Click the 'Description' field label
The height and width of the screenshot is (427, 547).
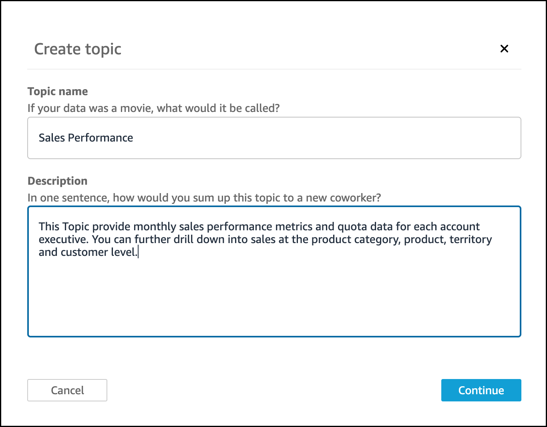point(57,181)
